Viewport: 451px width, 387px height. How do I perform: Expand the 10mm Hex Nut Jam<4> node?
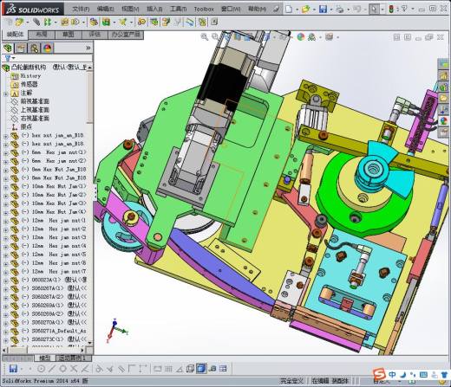coord(5,213)
